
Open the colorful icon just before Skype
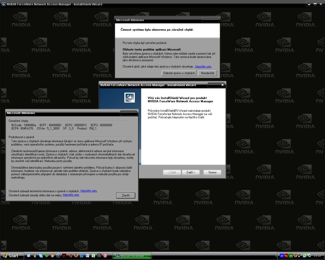35,256
